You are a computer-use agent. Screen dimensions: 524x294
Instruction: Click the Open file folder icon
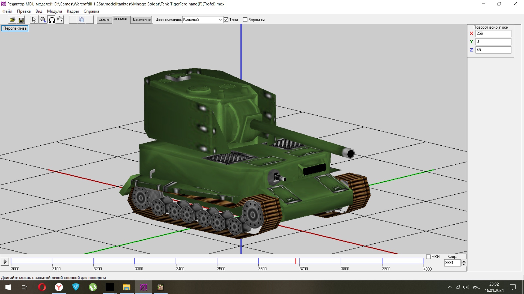coord(12,20)
